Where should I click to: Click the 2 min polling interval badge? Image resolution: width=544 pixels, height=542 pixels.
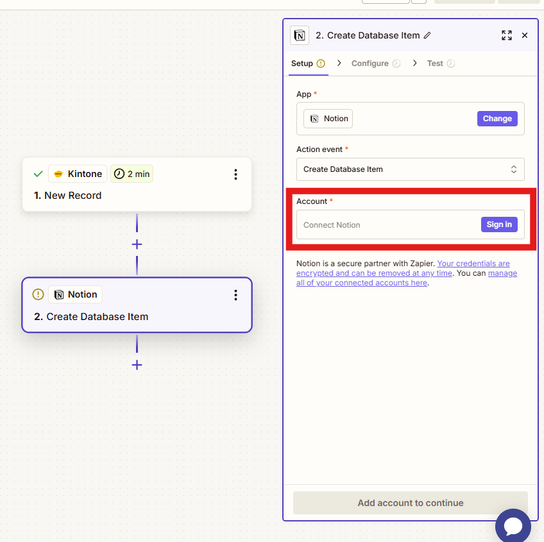(132, 174)
